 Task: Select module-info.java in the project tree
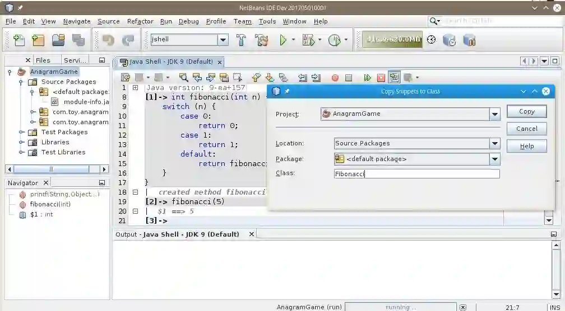(86, 102)
